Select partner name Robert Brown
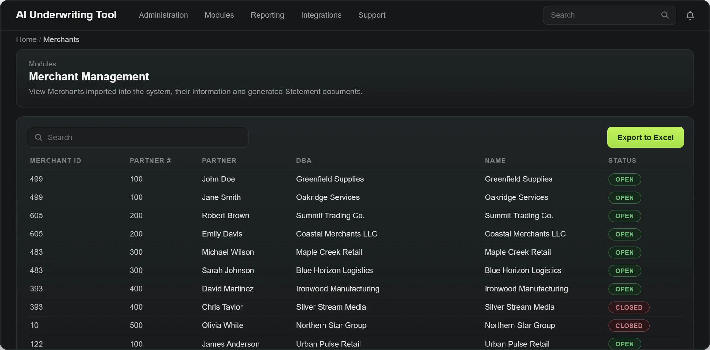The width and height of the screenshot is (710, 350). click(x=225, y=216)
